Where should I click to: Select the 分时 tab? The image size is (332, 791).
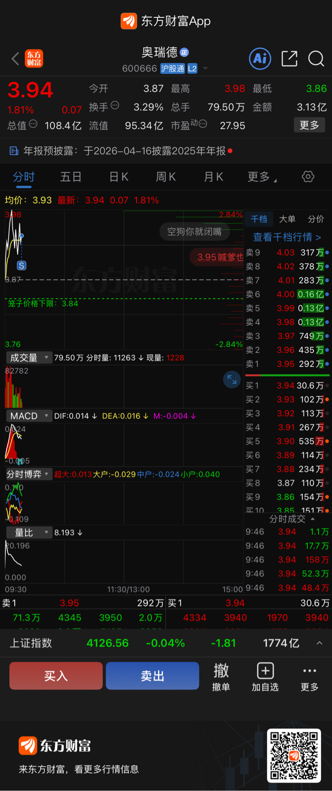click(x=24, y=177)
